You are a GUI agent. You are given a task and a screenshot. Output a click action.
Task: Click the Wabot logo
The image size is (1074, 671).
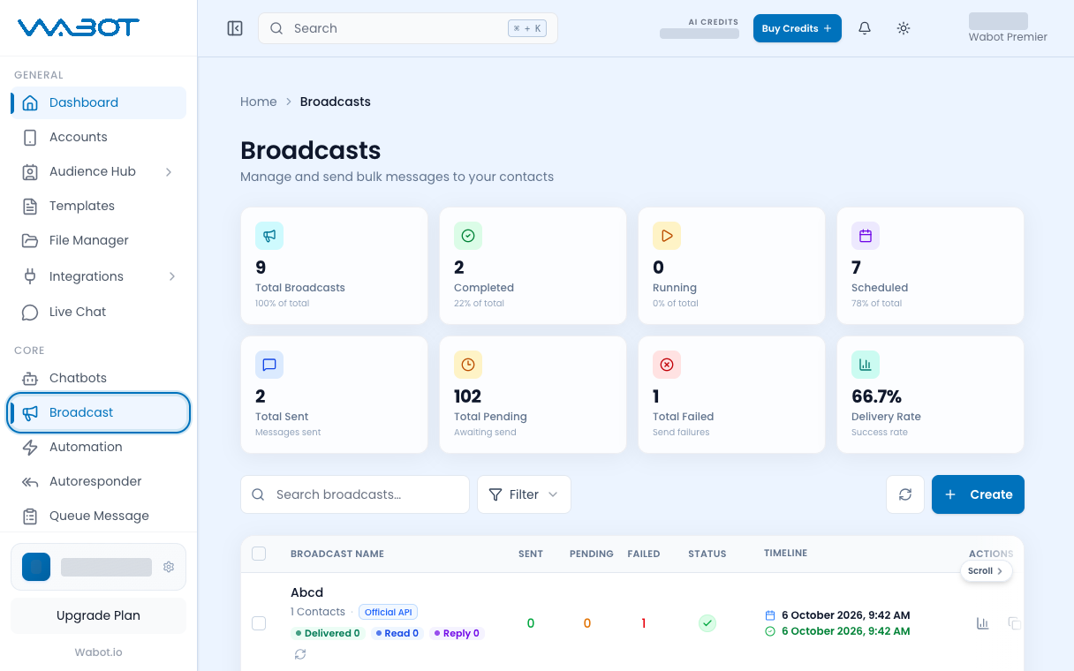[79, 28]
